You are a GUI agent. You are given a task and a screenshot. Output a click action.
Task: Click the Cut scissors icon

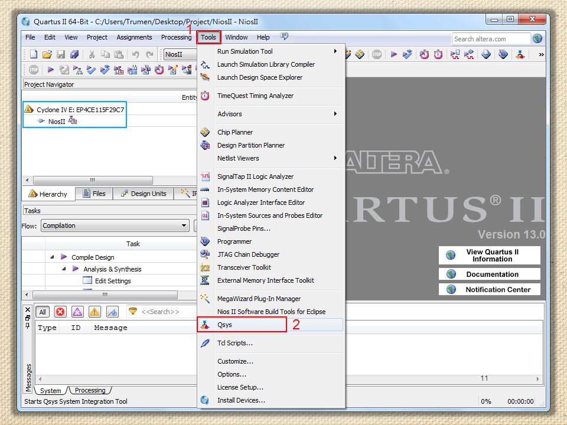point(92,54)
